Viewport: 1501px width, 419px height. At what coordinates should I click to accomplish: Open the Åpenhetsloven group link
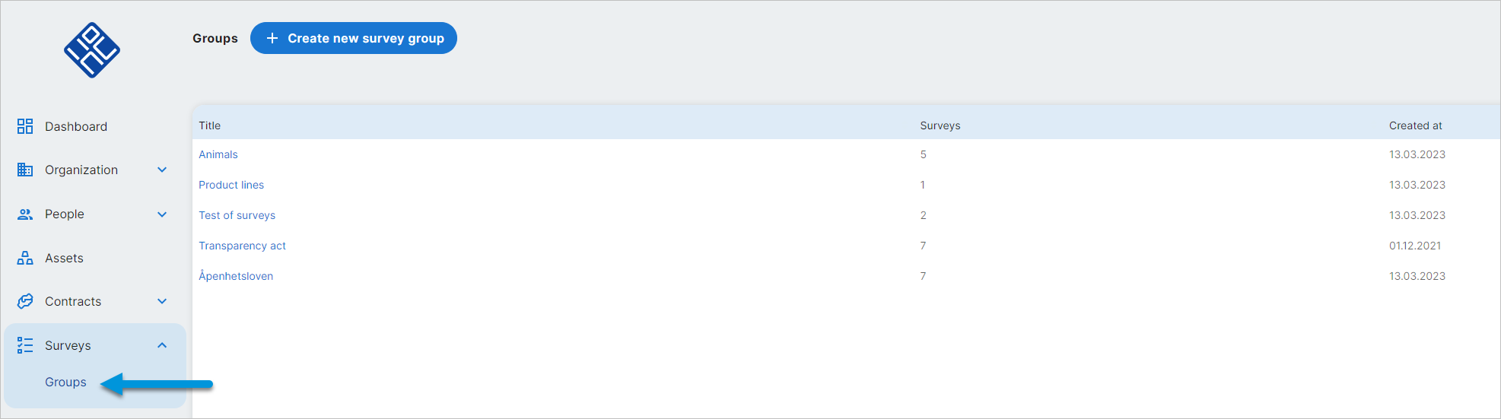[236, 275]
